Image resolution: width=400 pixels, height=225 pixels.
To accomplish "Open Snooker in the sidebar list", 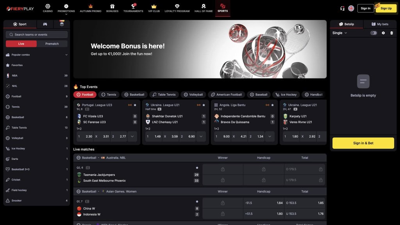I will [x=36, y=200].
